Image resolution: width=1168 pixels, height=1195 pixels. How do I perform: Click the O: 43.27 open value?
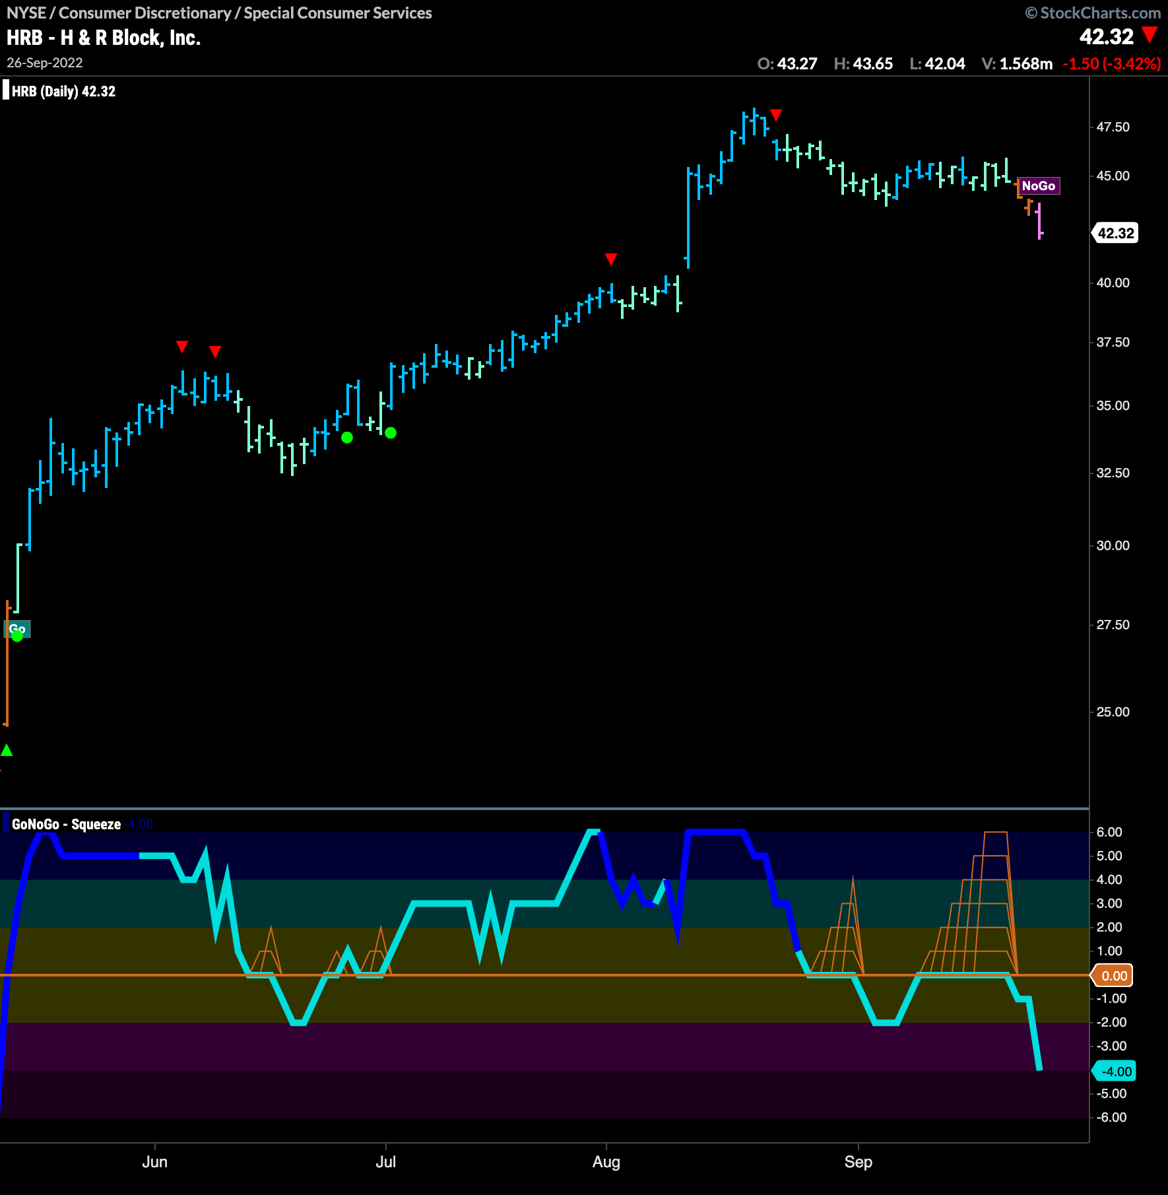(x=787, y=64)
